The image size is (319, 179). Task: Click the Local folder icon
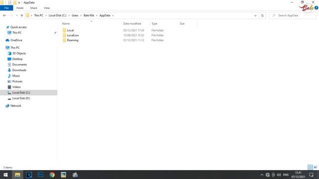(64, 30)
